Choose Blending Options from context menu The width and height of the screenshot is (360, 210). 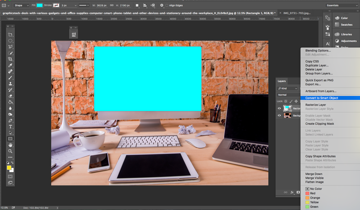pos(318,50)
